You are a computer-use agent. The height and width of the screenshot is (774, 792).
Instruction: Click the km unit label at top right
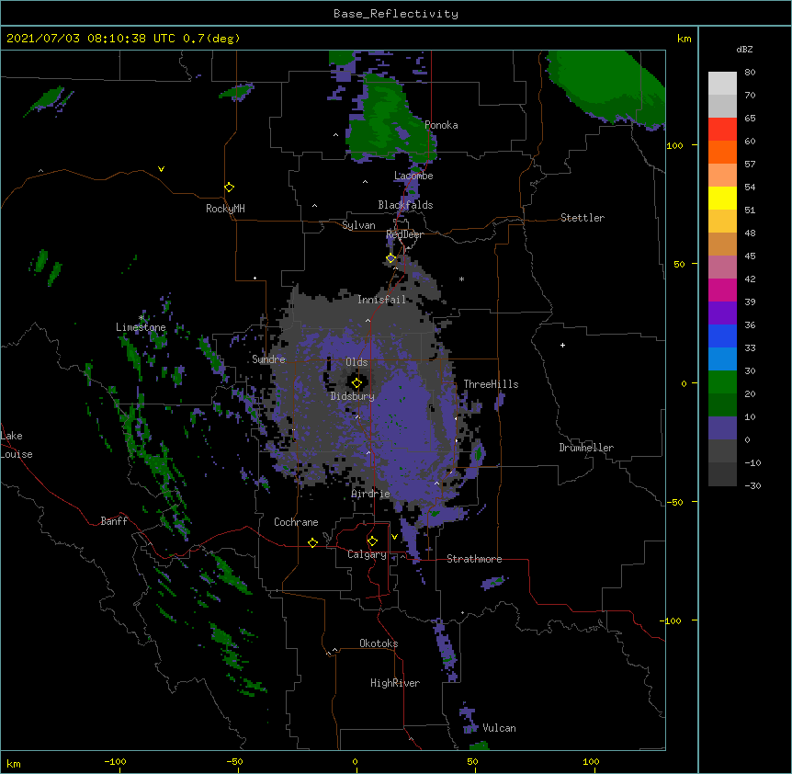point(684,39)
